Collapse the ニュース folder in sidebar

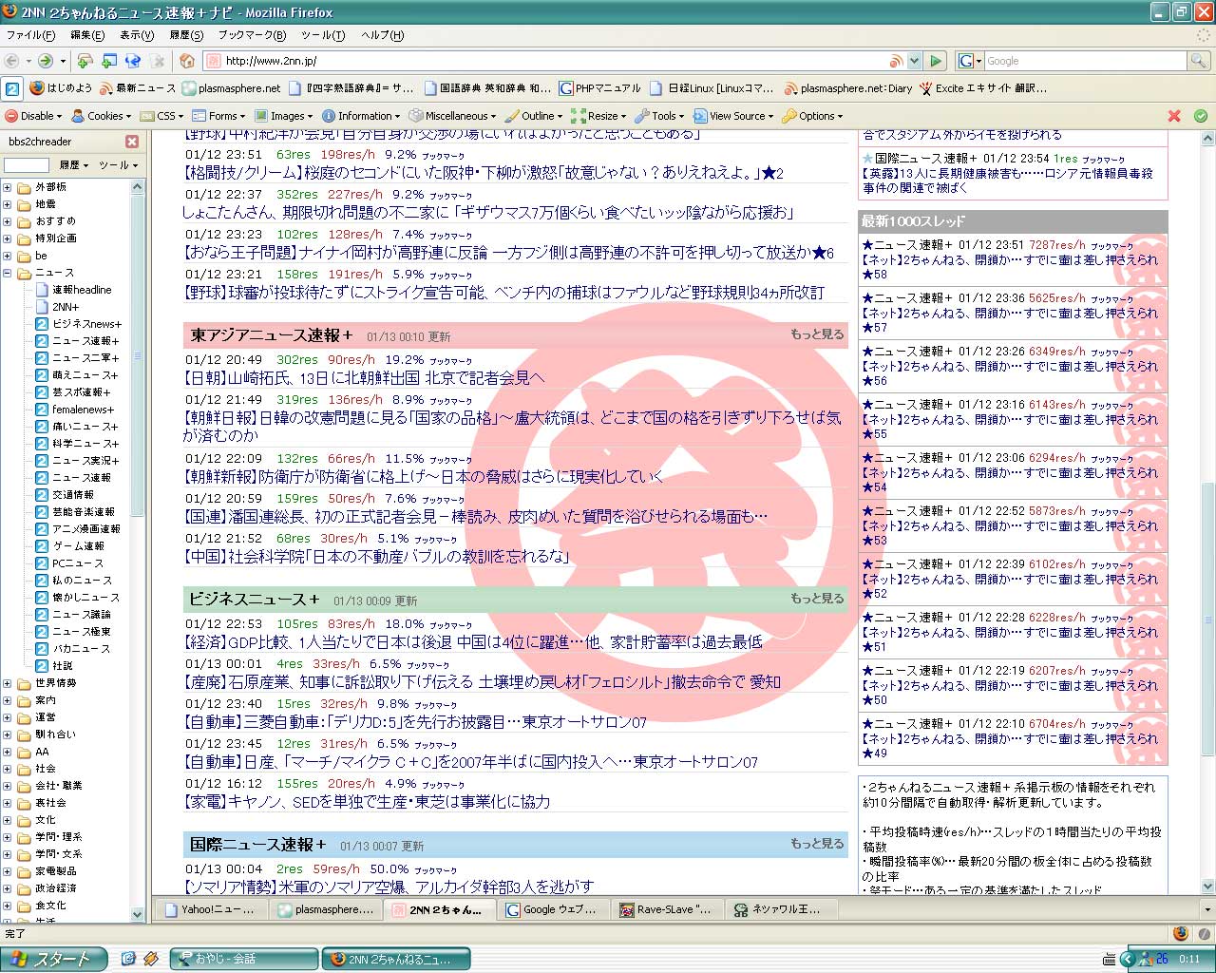(8, 273)
